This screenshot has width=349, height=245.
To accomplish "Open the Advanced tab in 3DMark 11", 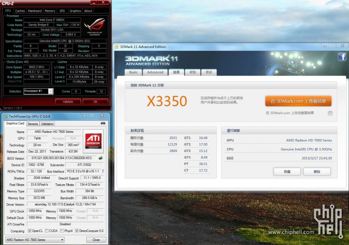I will pos(155,72).
